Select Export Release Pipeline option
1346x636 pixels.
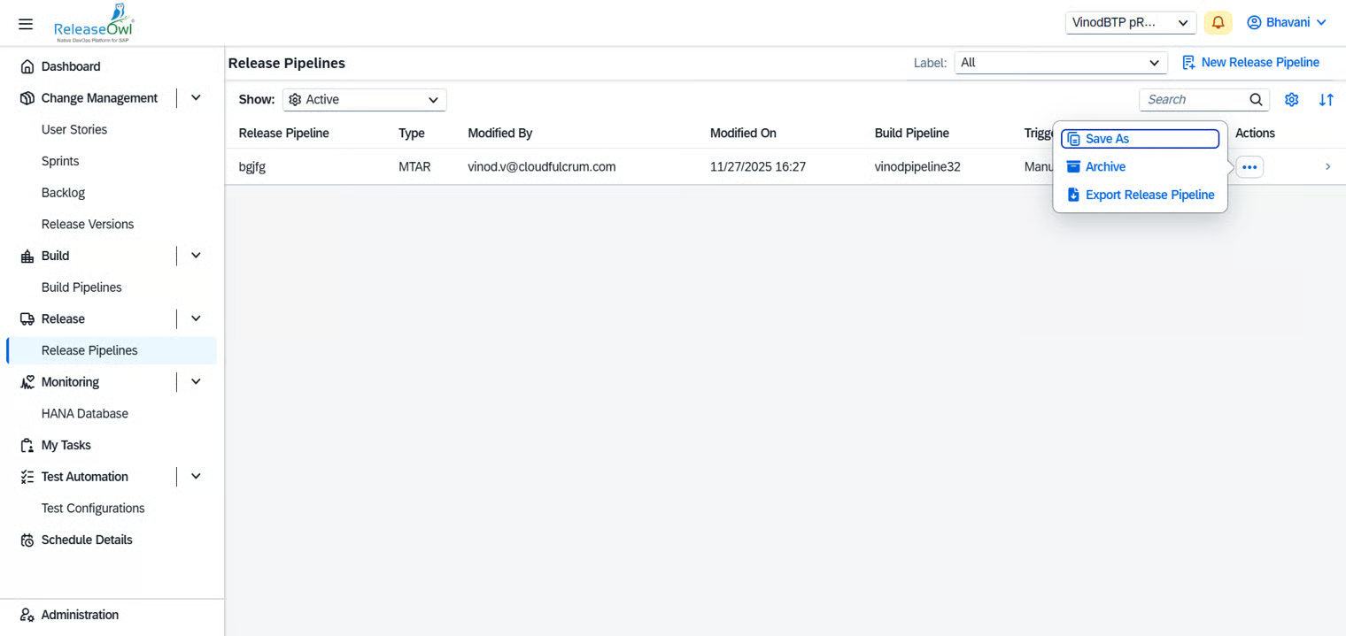point(1149,195)
